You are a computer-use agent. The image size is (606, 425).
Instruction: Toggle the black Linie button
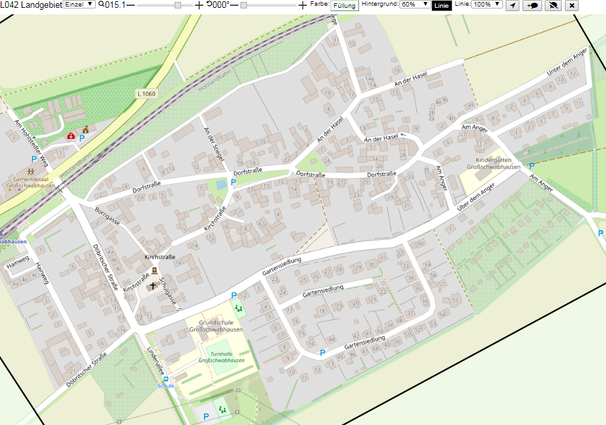coord(441,5)
